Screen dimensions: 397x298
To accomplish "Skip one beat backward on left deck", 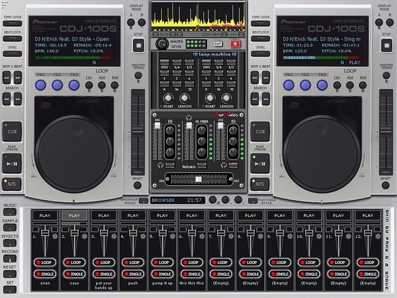I will pos(7,77).
